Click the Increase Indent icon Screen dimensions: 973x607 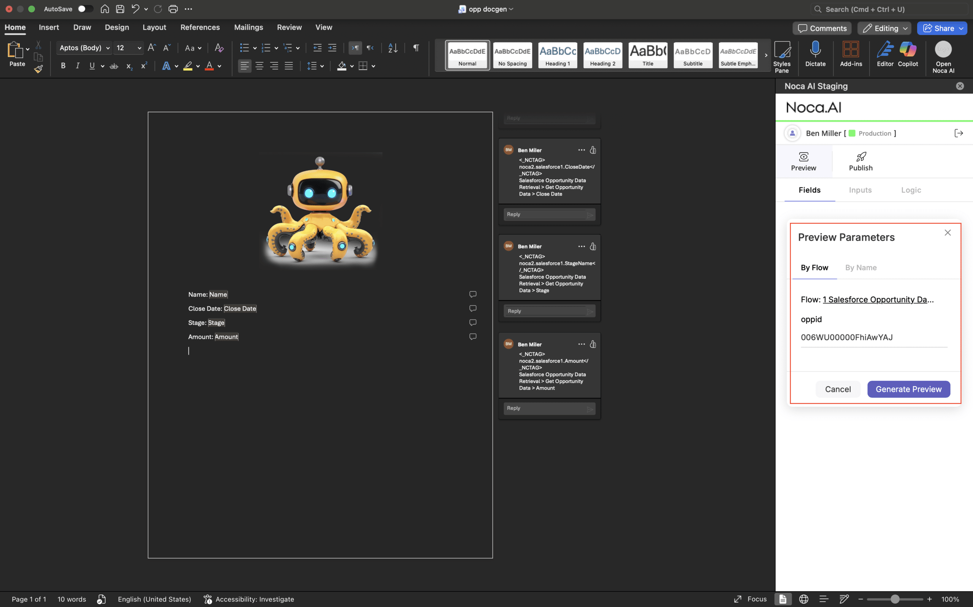pyautogui.click(x=332, y=48)
